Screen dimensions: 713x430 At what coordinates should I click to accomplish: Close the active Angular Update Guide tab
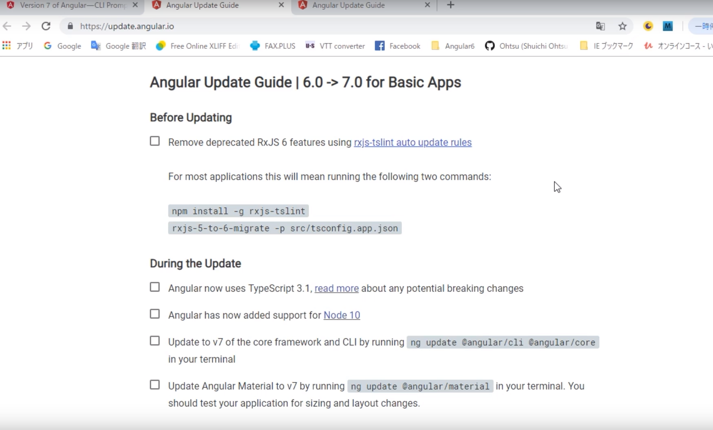point(281,5)
